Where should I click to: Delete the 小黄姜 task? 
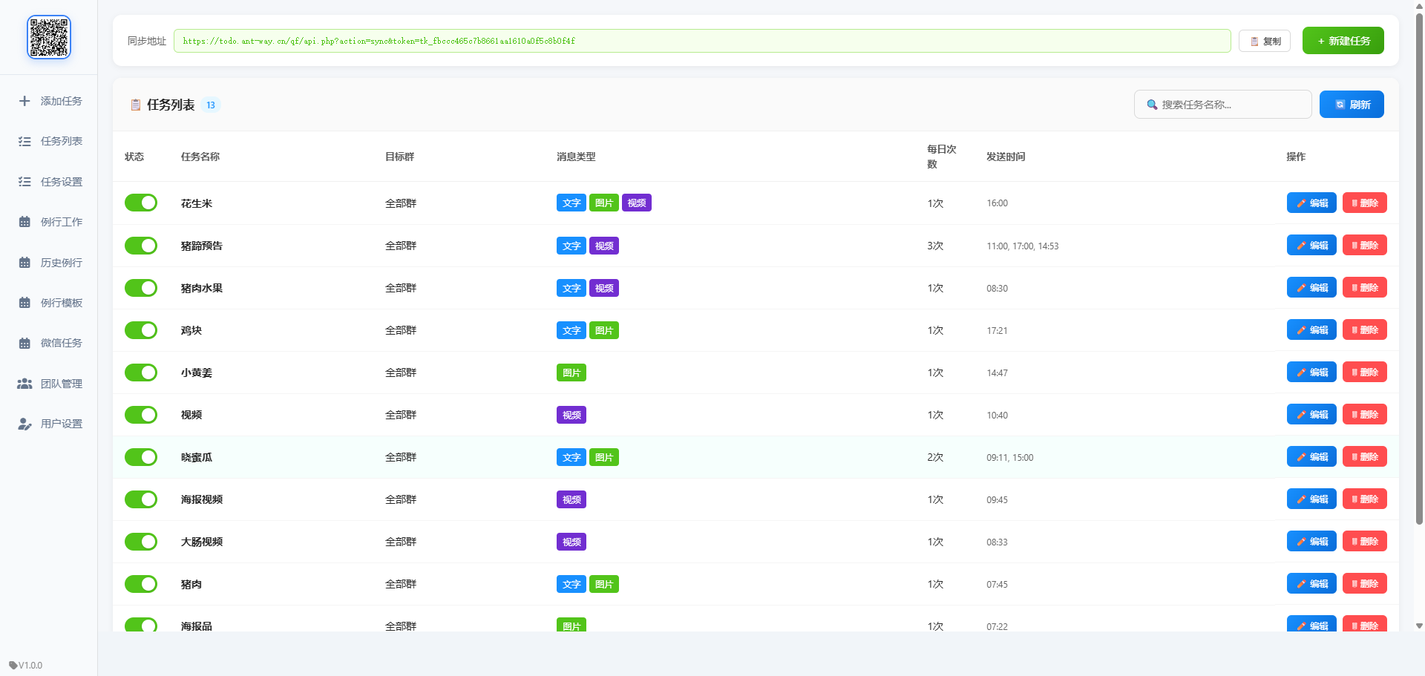(x=1365, y=372)
